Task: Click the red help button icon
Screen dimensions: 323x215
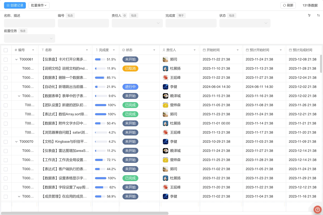Action: click(x=317, y=209)
